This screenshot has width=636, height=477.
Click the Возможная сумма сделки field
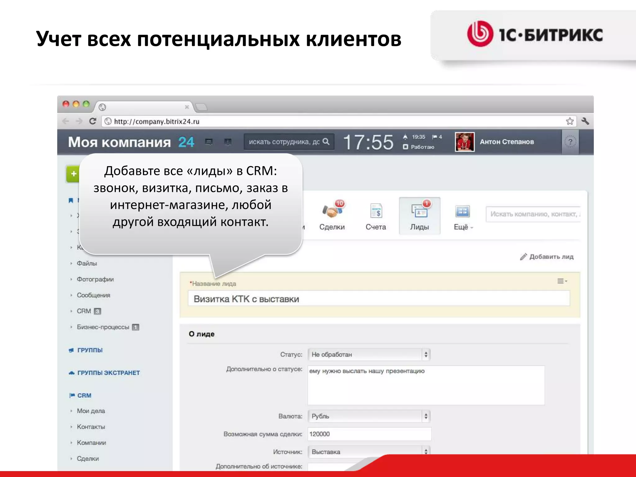tap(370, 434)
